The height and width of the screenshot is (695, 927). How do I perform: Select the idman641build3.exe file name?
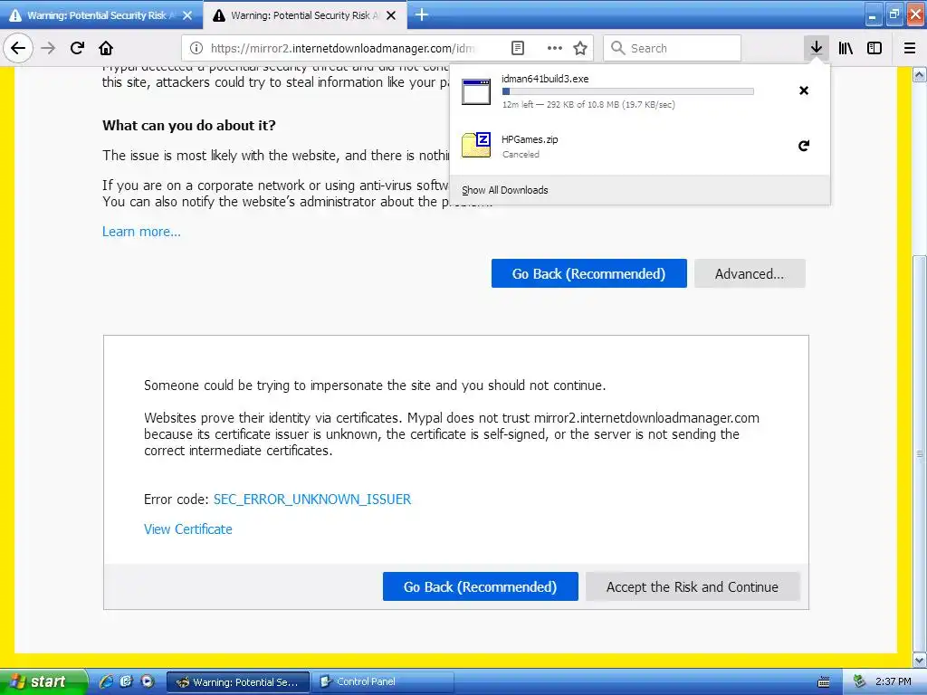click(545, 79)
